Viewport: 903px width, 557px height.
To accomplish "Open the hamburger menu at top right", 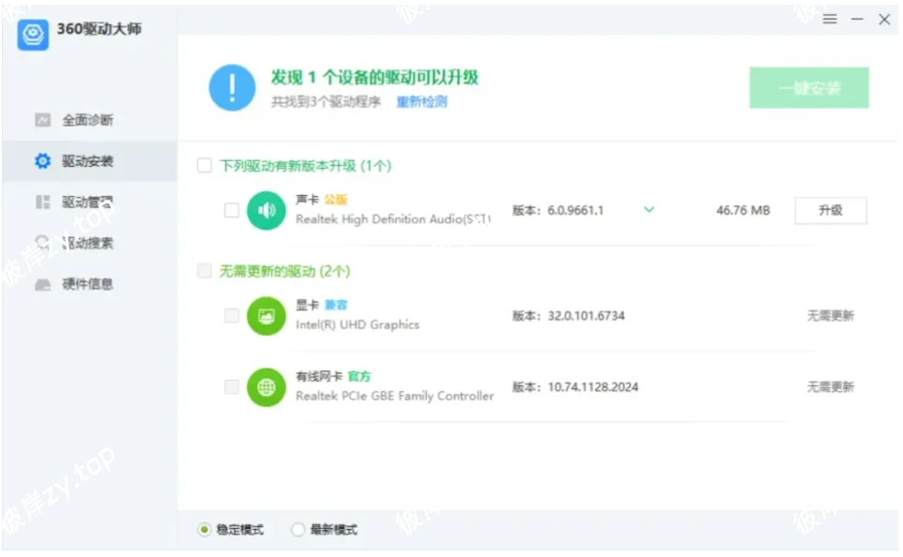I will (x=830, y=19).
